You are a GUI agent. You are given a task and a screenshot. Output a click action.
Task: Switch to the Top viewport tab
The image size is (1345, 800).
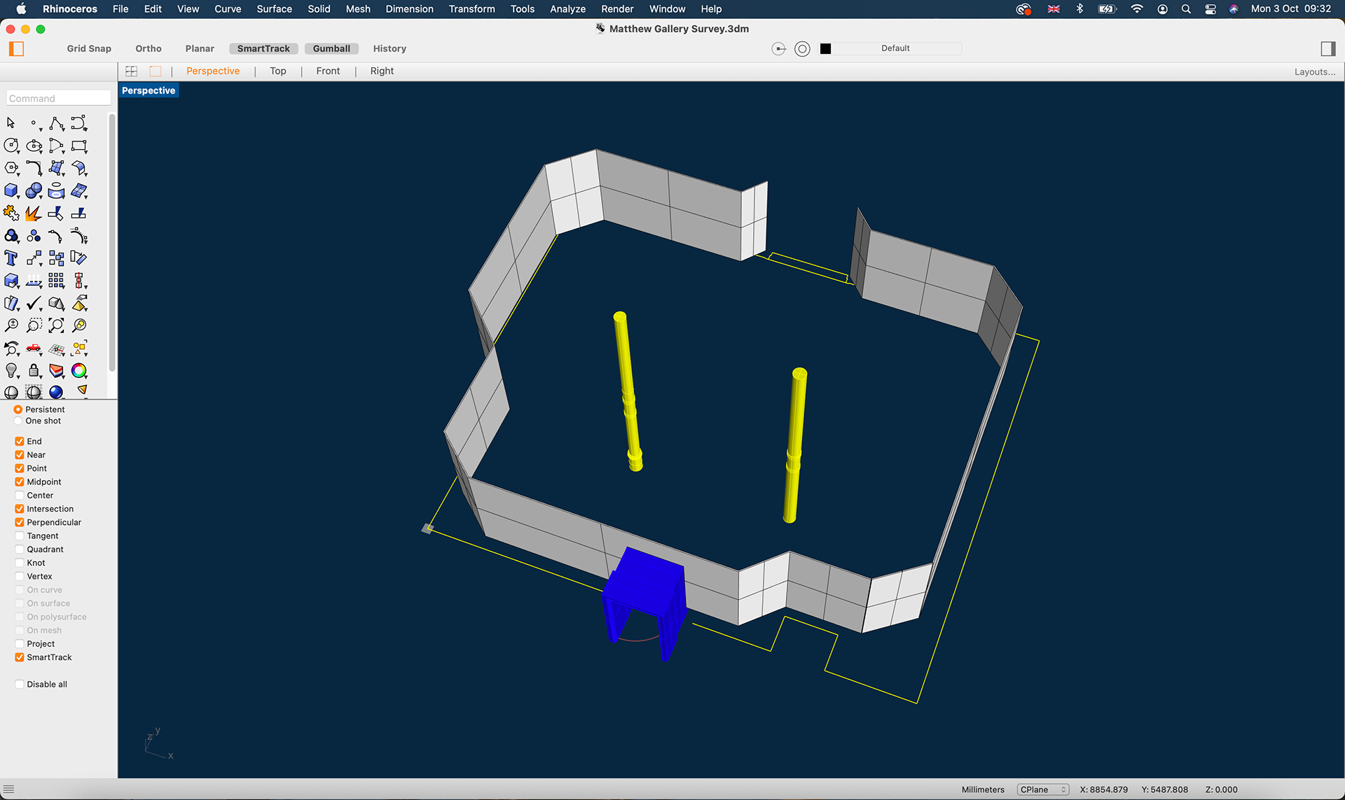tap(278, 71)
